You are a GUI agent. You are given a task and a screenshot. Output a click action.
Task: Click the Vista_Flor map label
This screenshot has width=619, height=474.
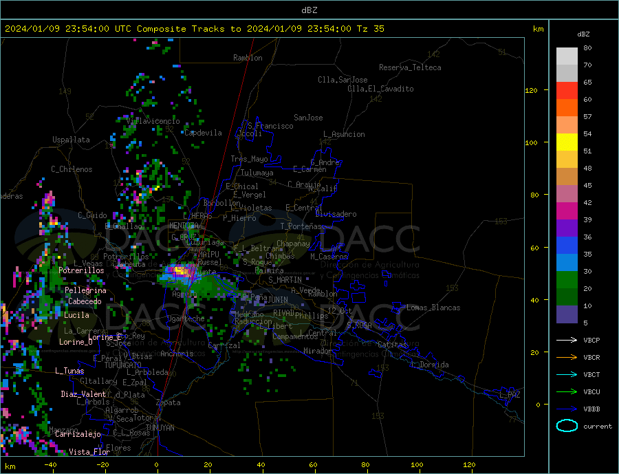tap(89, 452)
